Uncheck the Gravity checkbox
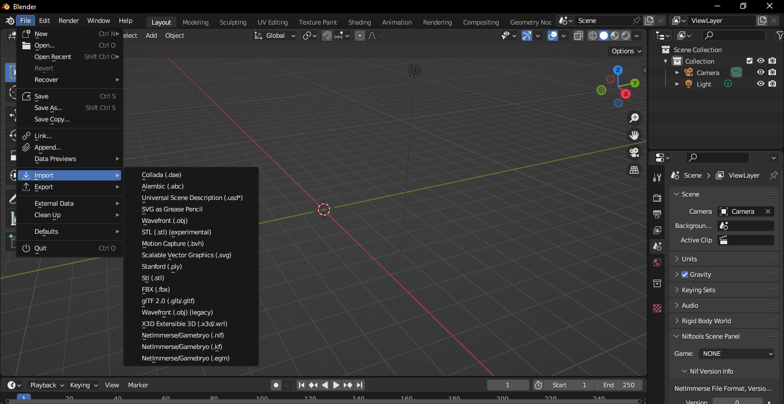The height and width of the screenshot is (404, 784). point(685,274)
